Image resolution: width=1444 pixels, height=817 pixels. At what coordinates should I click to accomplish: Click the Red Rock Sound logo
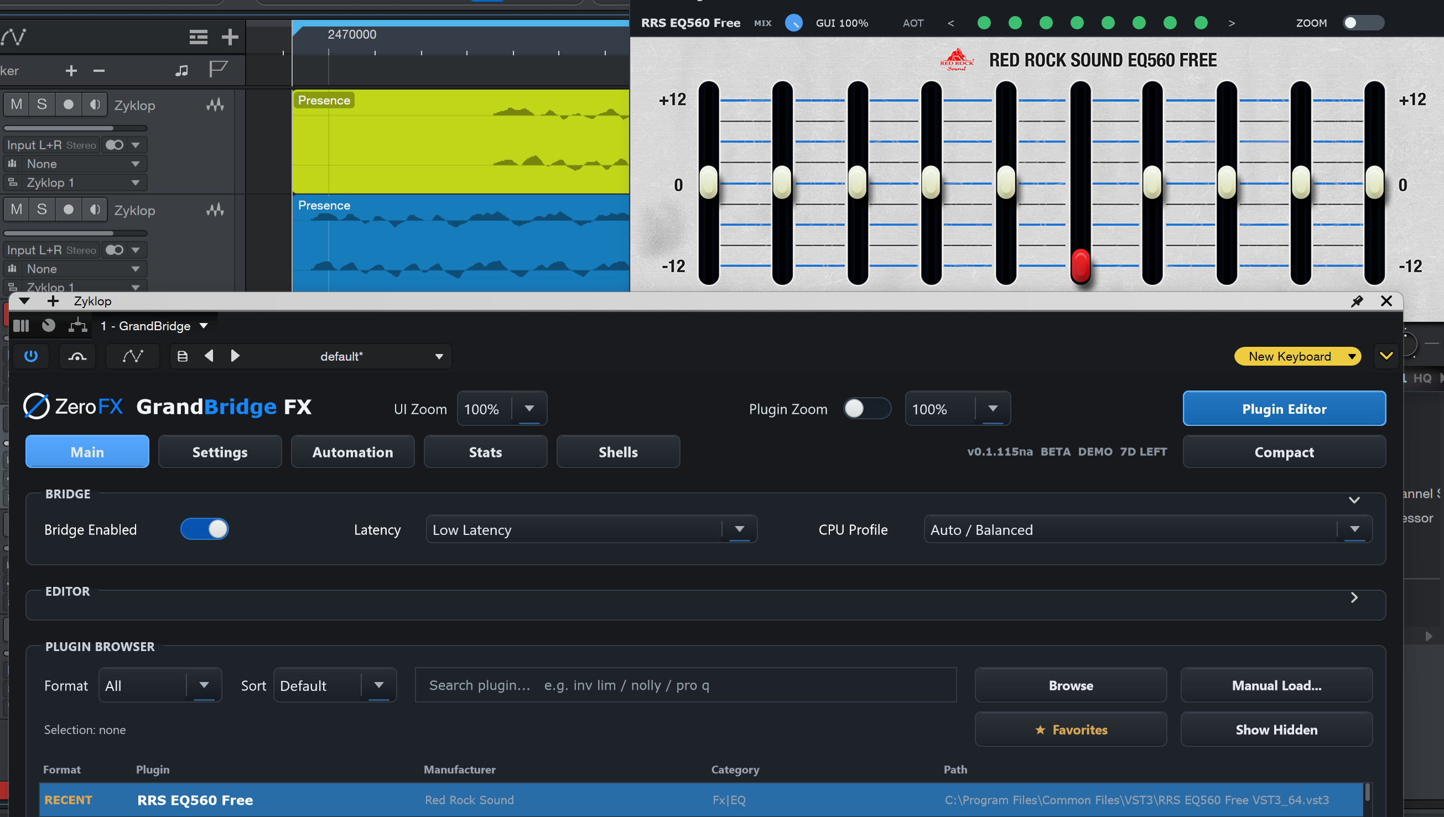[x=957, y=60]
